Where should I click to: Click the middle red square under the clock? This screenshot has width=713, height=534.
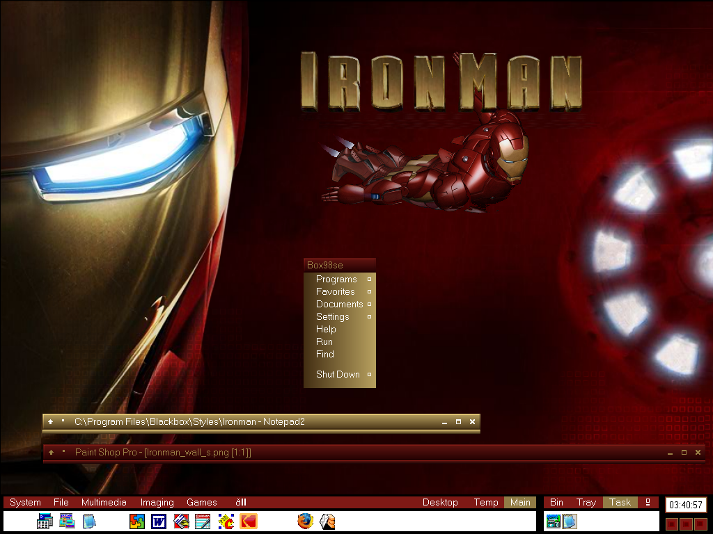(687, 524)
